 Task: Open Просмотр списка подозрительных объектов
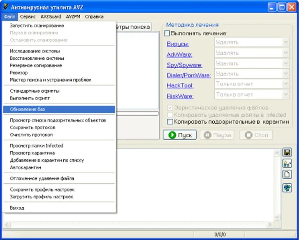(x=59, y=120)
